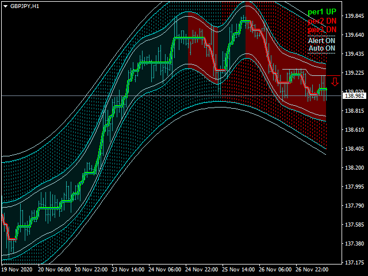Click the 137.380 price scale label
Viewport: 368px width, 276px height.
355,244
